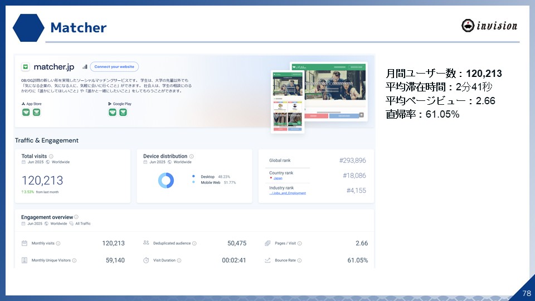Screen dimensions: 535x301
Task: Click the All Traffic filter label
Action: pos(83,224)
